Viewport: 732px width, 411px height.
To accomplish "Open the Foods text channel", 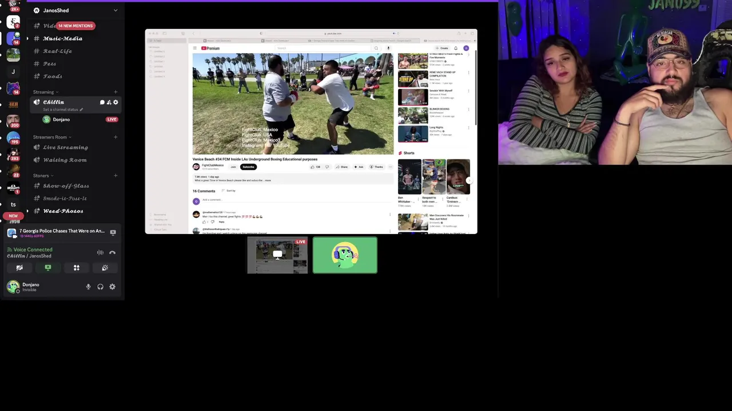I will tap(53, 76).
